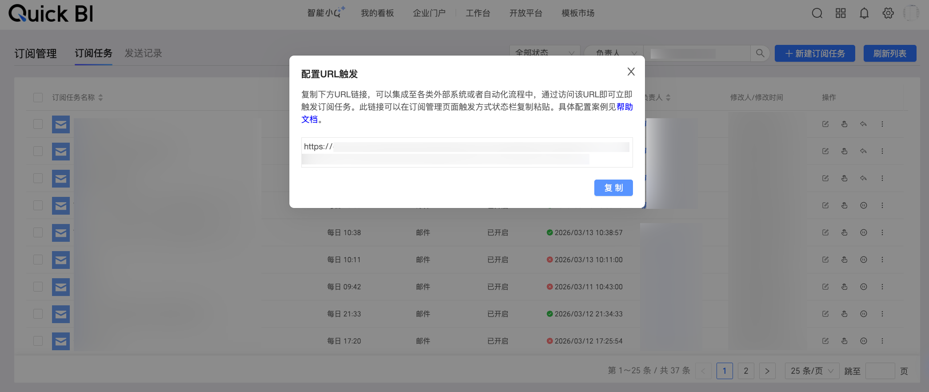929x392 pixels.
Task: Check the box for 每日 10:11 task
Action: [38, 260]
